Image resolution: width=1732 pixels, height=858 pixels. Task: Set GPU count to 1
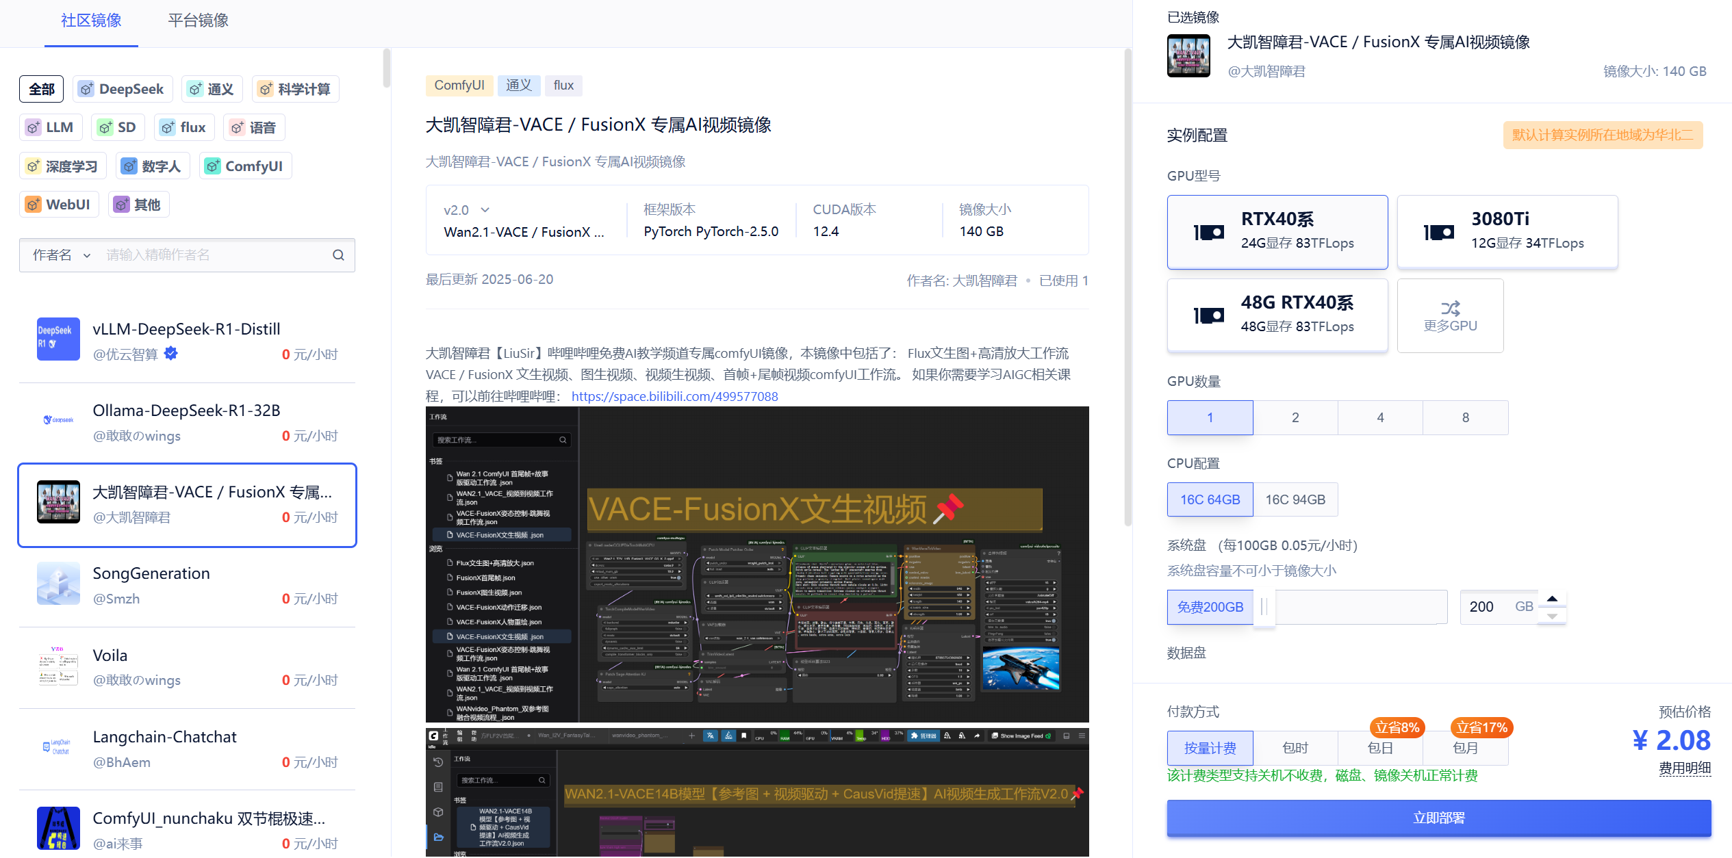pyautogui.click(x=1210, y=417)
